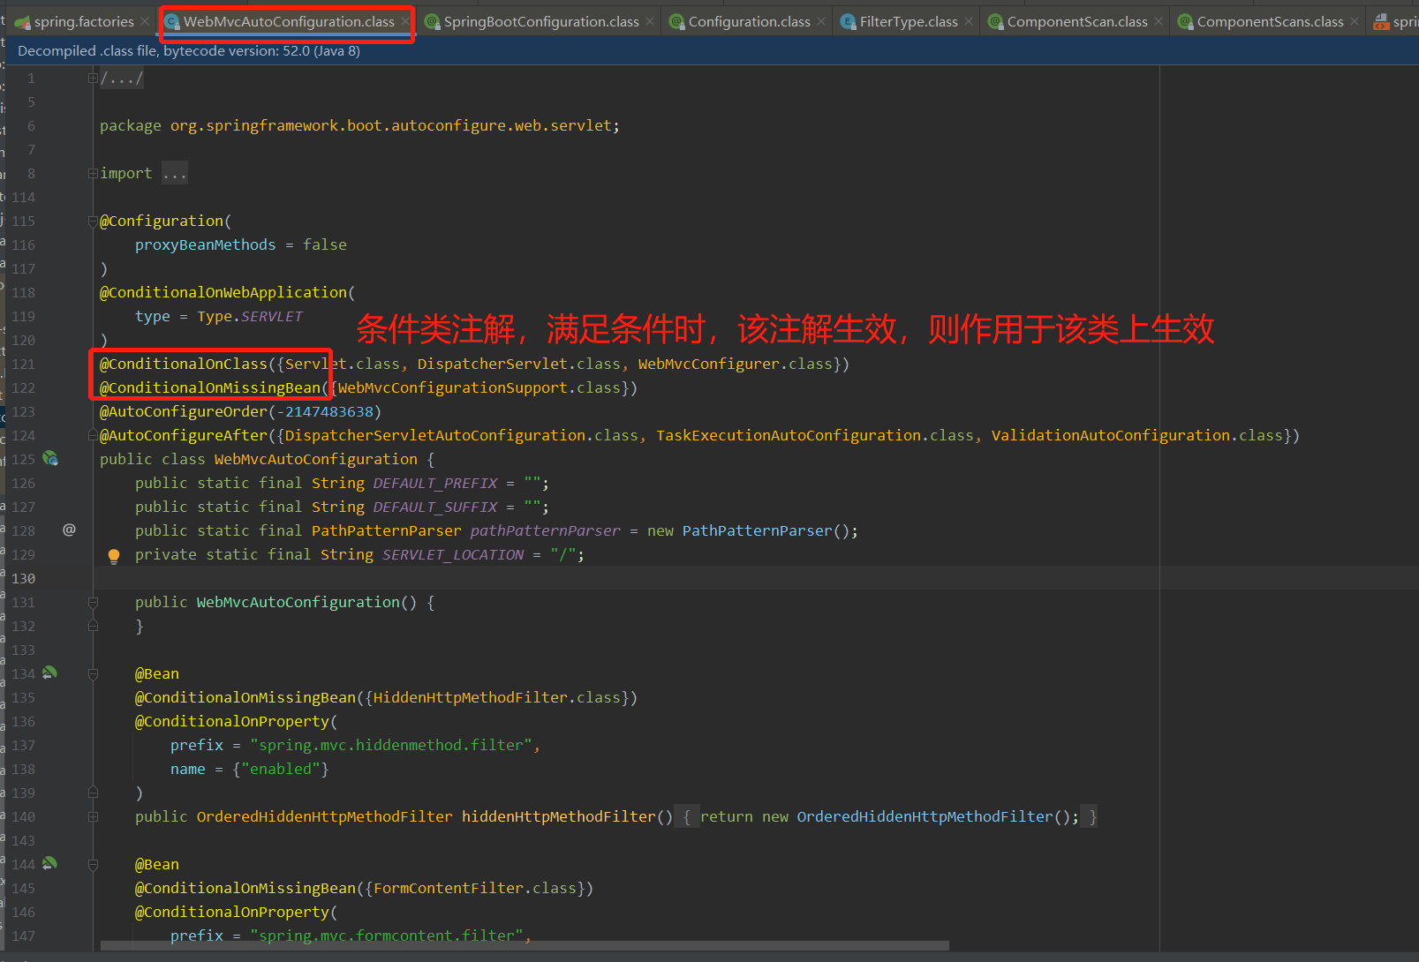Click HiddenHttpMethodFilter.class on line 135
This screenshot has width=1419, height=962.
pyautogui.click(x=497, y=697)
